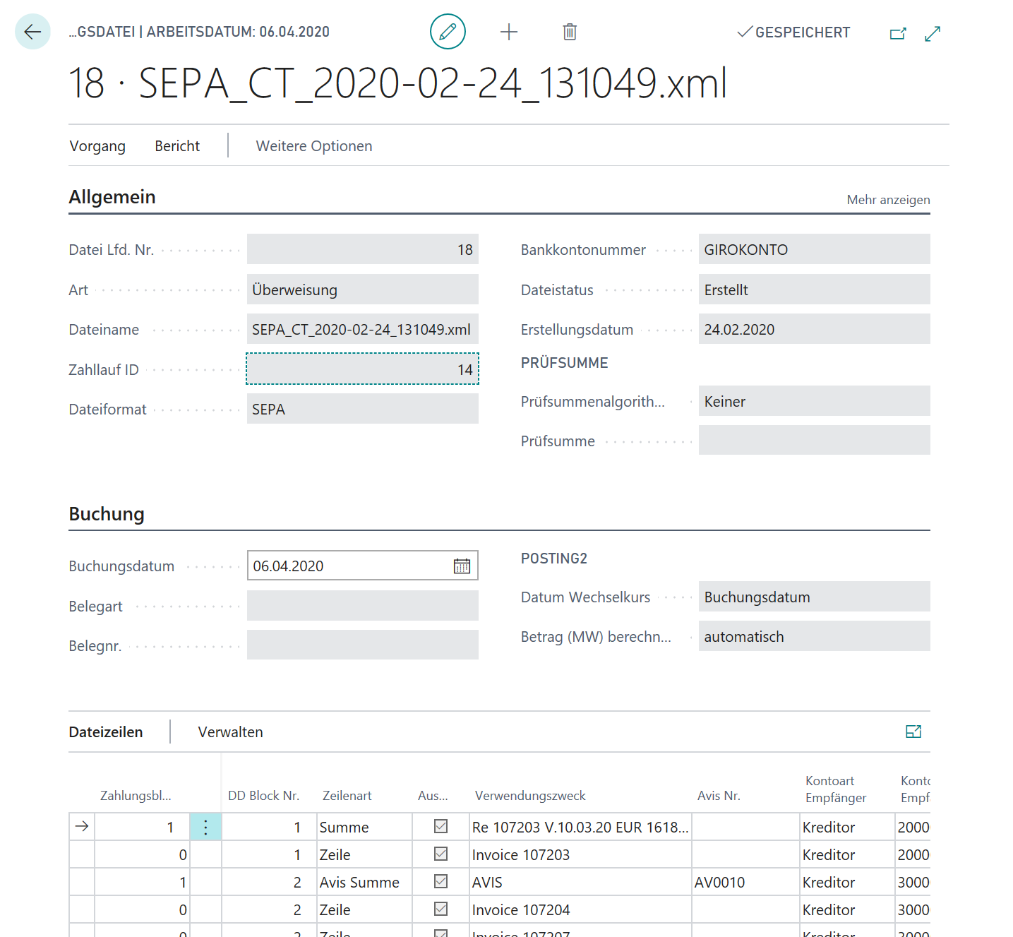Viewport: 1013px width, 937px height.
Task: Open the Prüfsummenalgorithmus option field
Action: coord(814,401)
